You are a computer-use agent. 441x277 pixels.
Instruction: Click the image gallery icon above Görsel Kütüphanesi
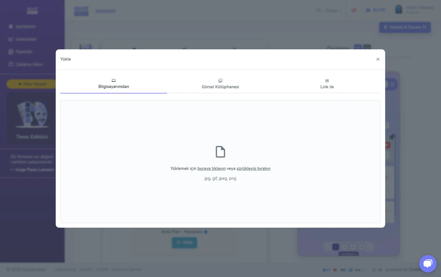point(220,81)
